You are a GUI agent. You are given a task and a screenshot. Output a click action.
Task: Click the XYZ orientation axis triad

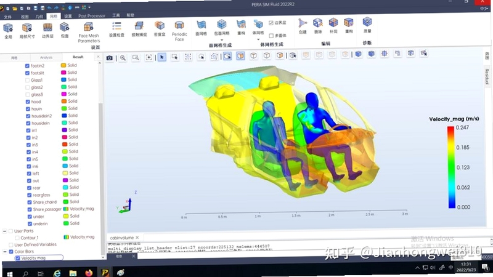click(x=127, y=203)
